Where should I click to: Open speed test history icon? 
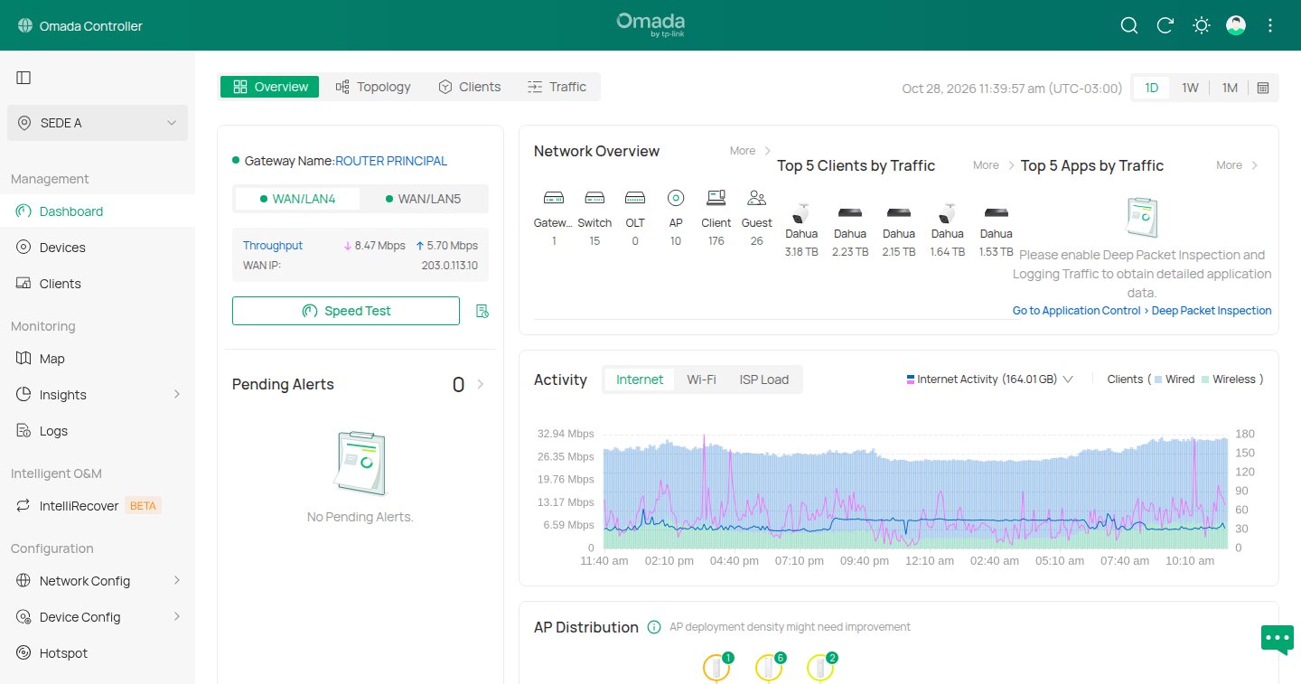click(482, 311)
